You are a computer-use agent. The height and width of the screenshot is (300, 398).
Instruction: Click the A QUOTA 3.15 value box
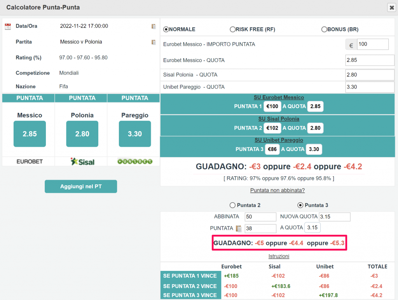pos(312,227)
